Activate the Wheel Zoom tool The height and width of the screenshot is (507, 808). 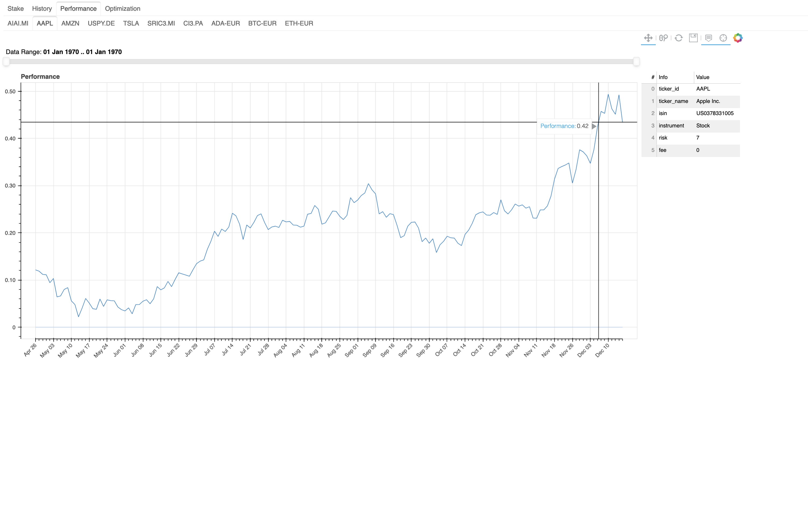coord(663,38)
